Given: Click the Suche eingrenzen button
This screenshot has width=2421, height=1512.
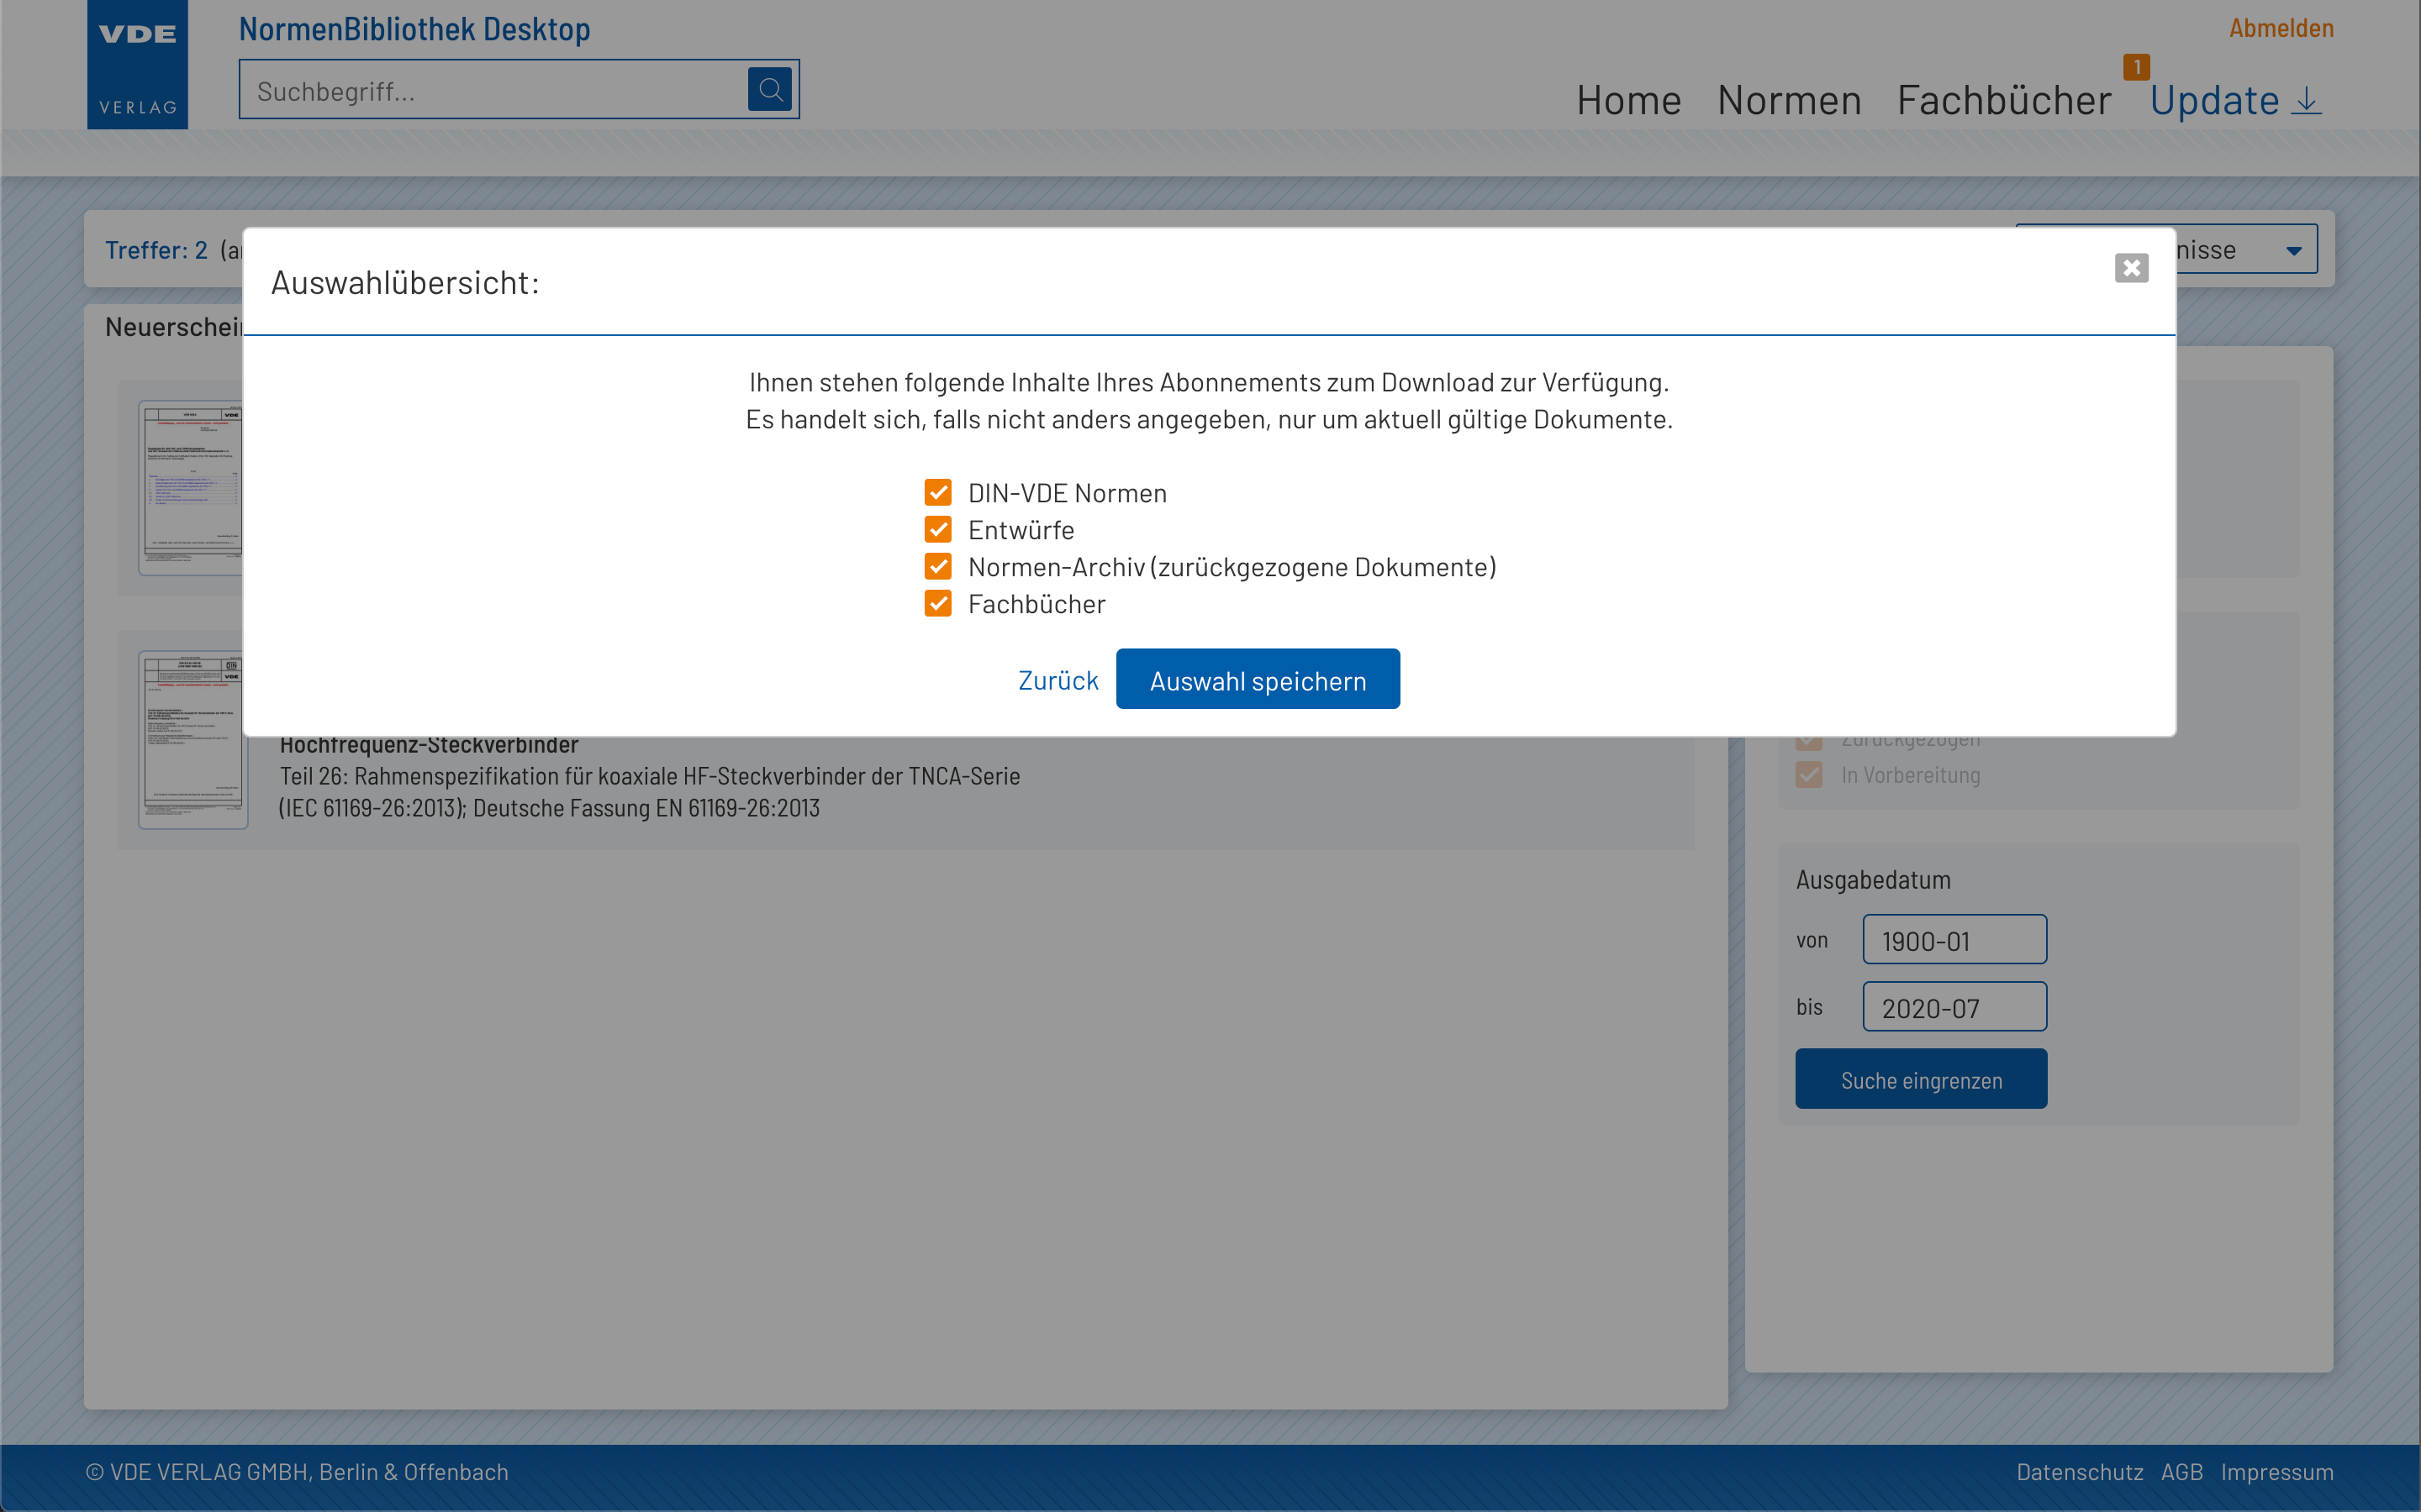Looking at the screenshot, I should (x=1921, y=1079).
